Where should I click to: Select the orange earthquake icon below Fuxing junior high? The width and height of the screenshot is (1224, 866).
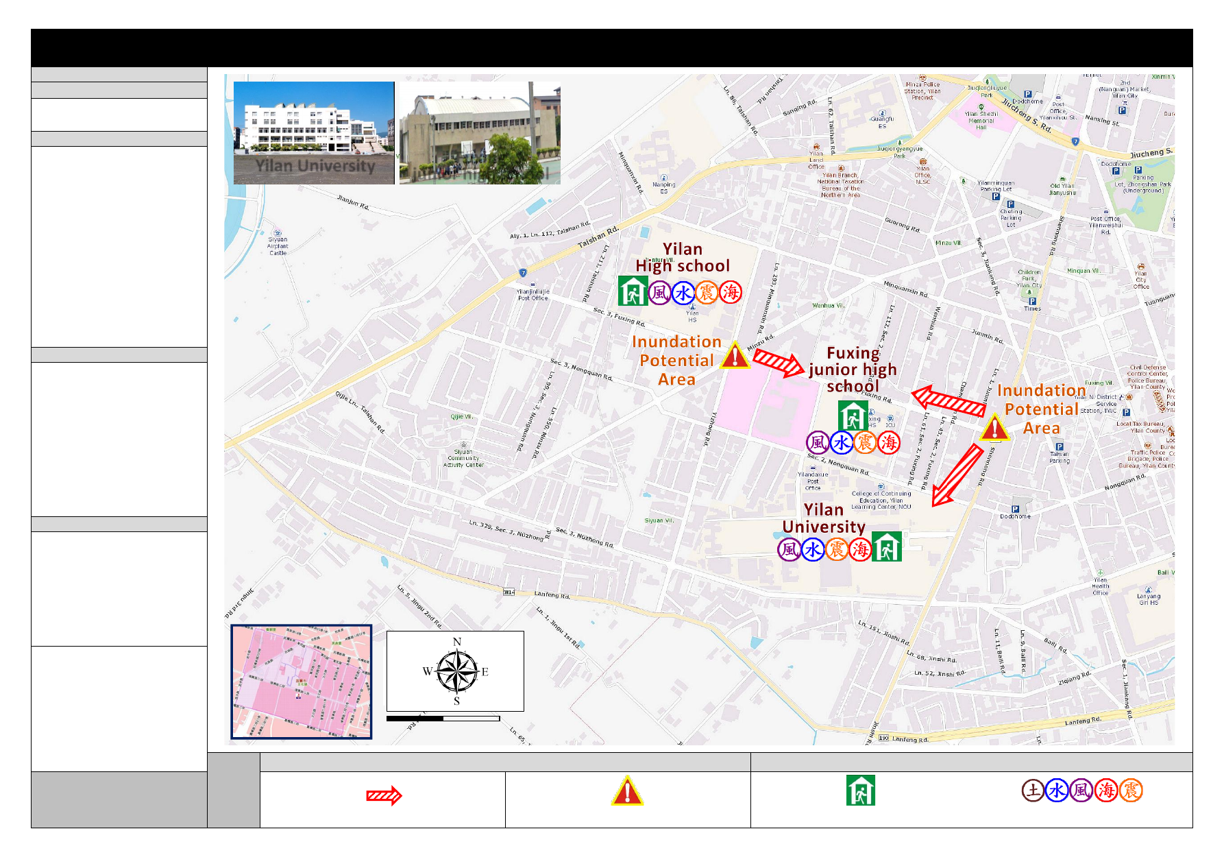click(x=865, y=442)
